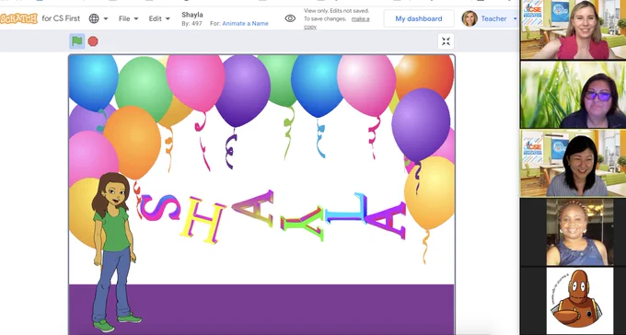The width and height of the screenshot is (626, 335).
Task: Click the Scratch logo
Action: [18, 18]
